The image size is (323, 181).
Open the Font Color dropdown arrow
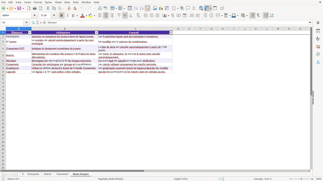point(86,16)
